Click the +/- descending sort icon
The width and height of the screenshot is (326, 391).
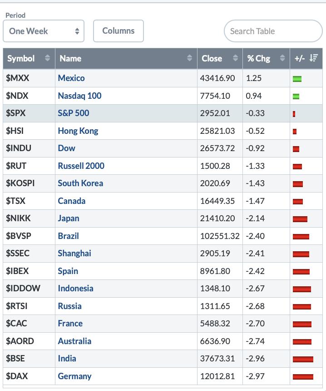313,58
